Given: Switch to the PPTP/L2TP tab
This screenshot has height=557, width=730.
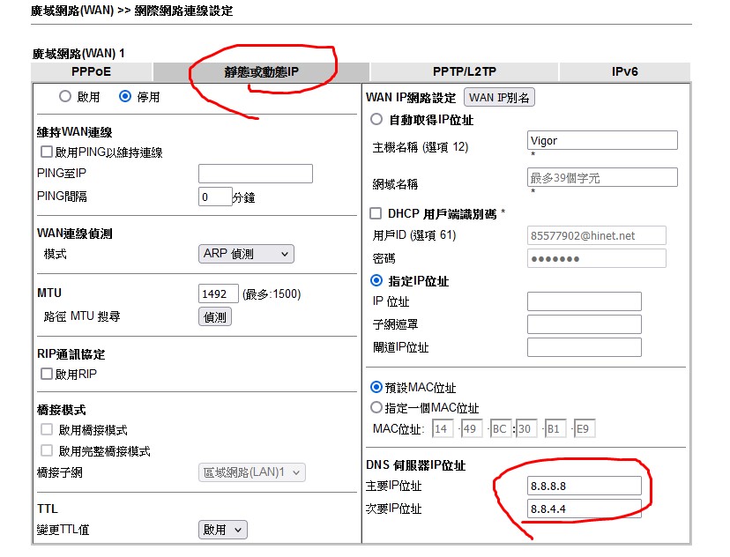Looking at the screenshot, I should [464, 72].
